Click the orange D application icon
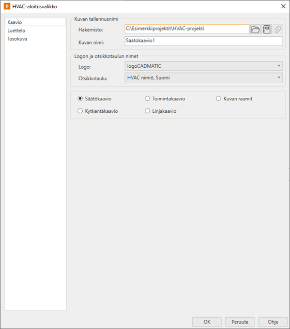The width and height of the screenshot is (290, 329). (x=7, y=6)
